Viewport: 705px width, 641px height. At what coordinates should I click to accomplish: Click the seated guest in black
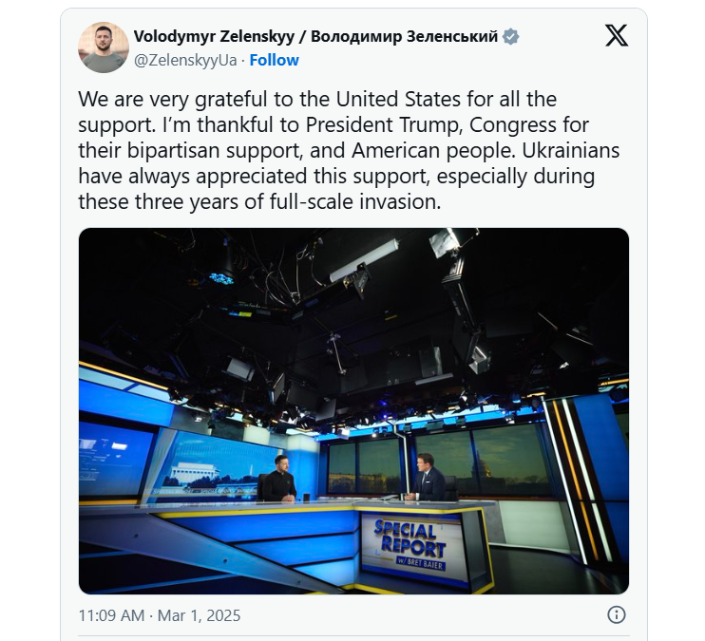click(278, 480)
